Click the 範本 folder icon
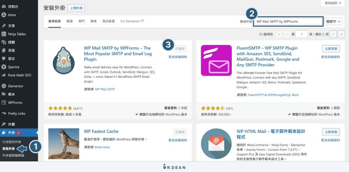 [x=3, y=94]
